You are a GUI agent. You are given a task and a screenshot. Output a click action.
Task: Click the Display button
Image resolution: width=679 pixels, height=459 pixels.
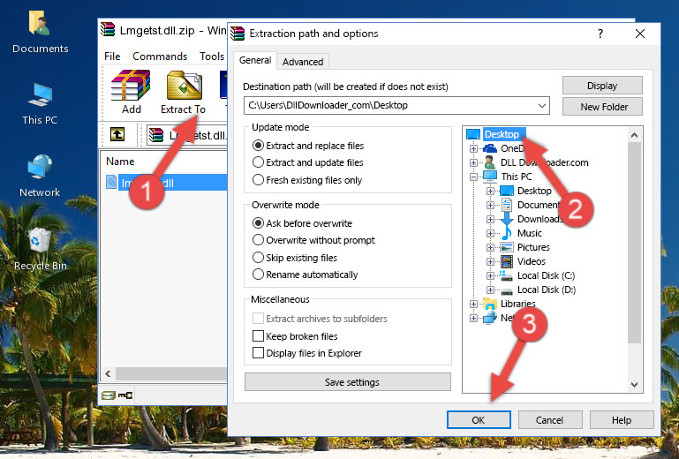pos(602,86)
